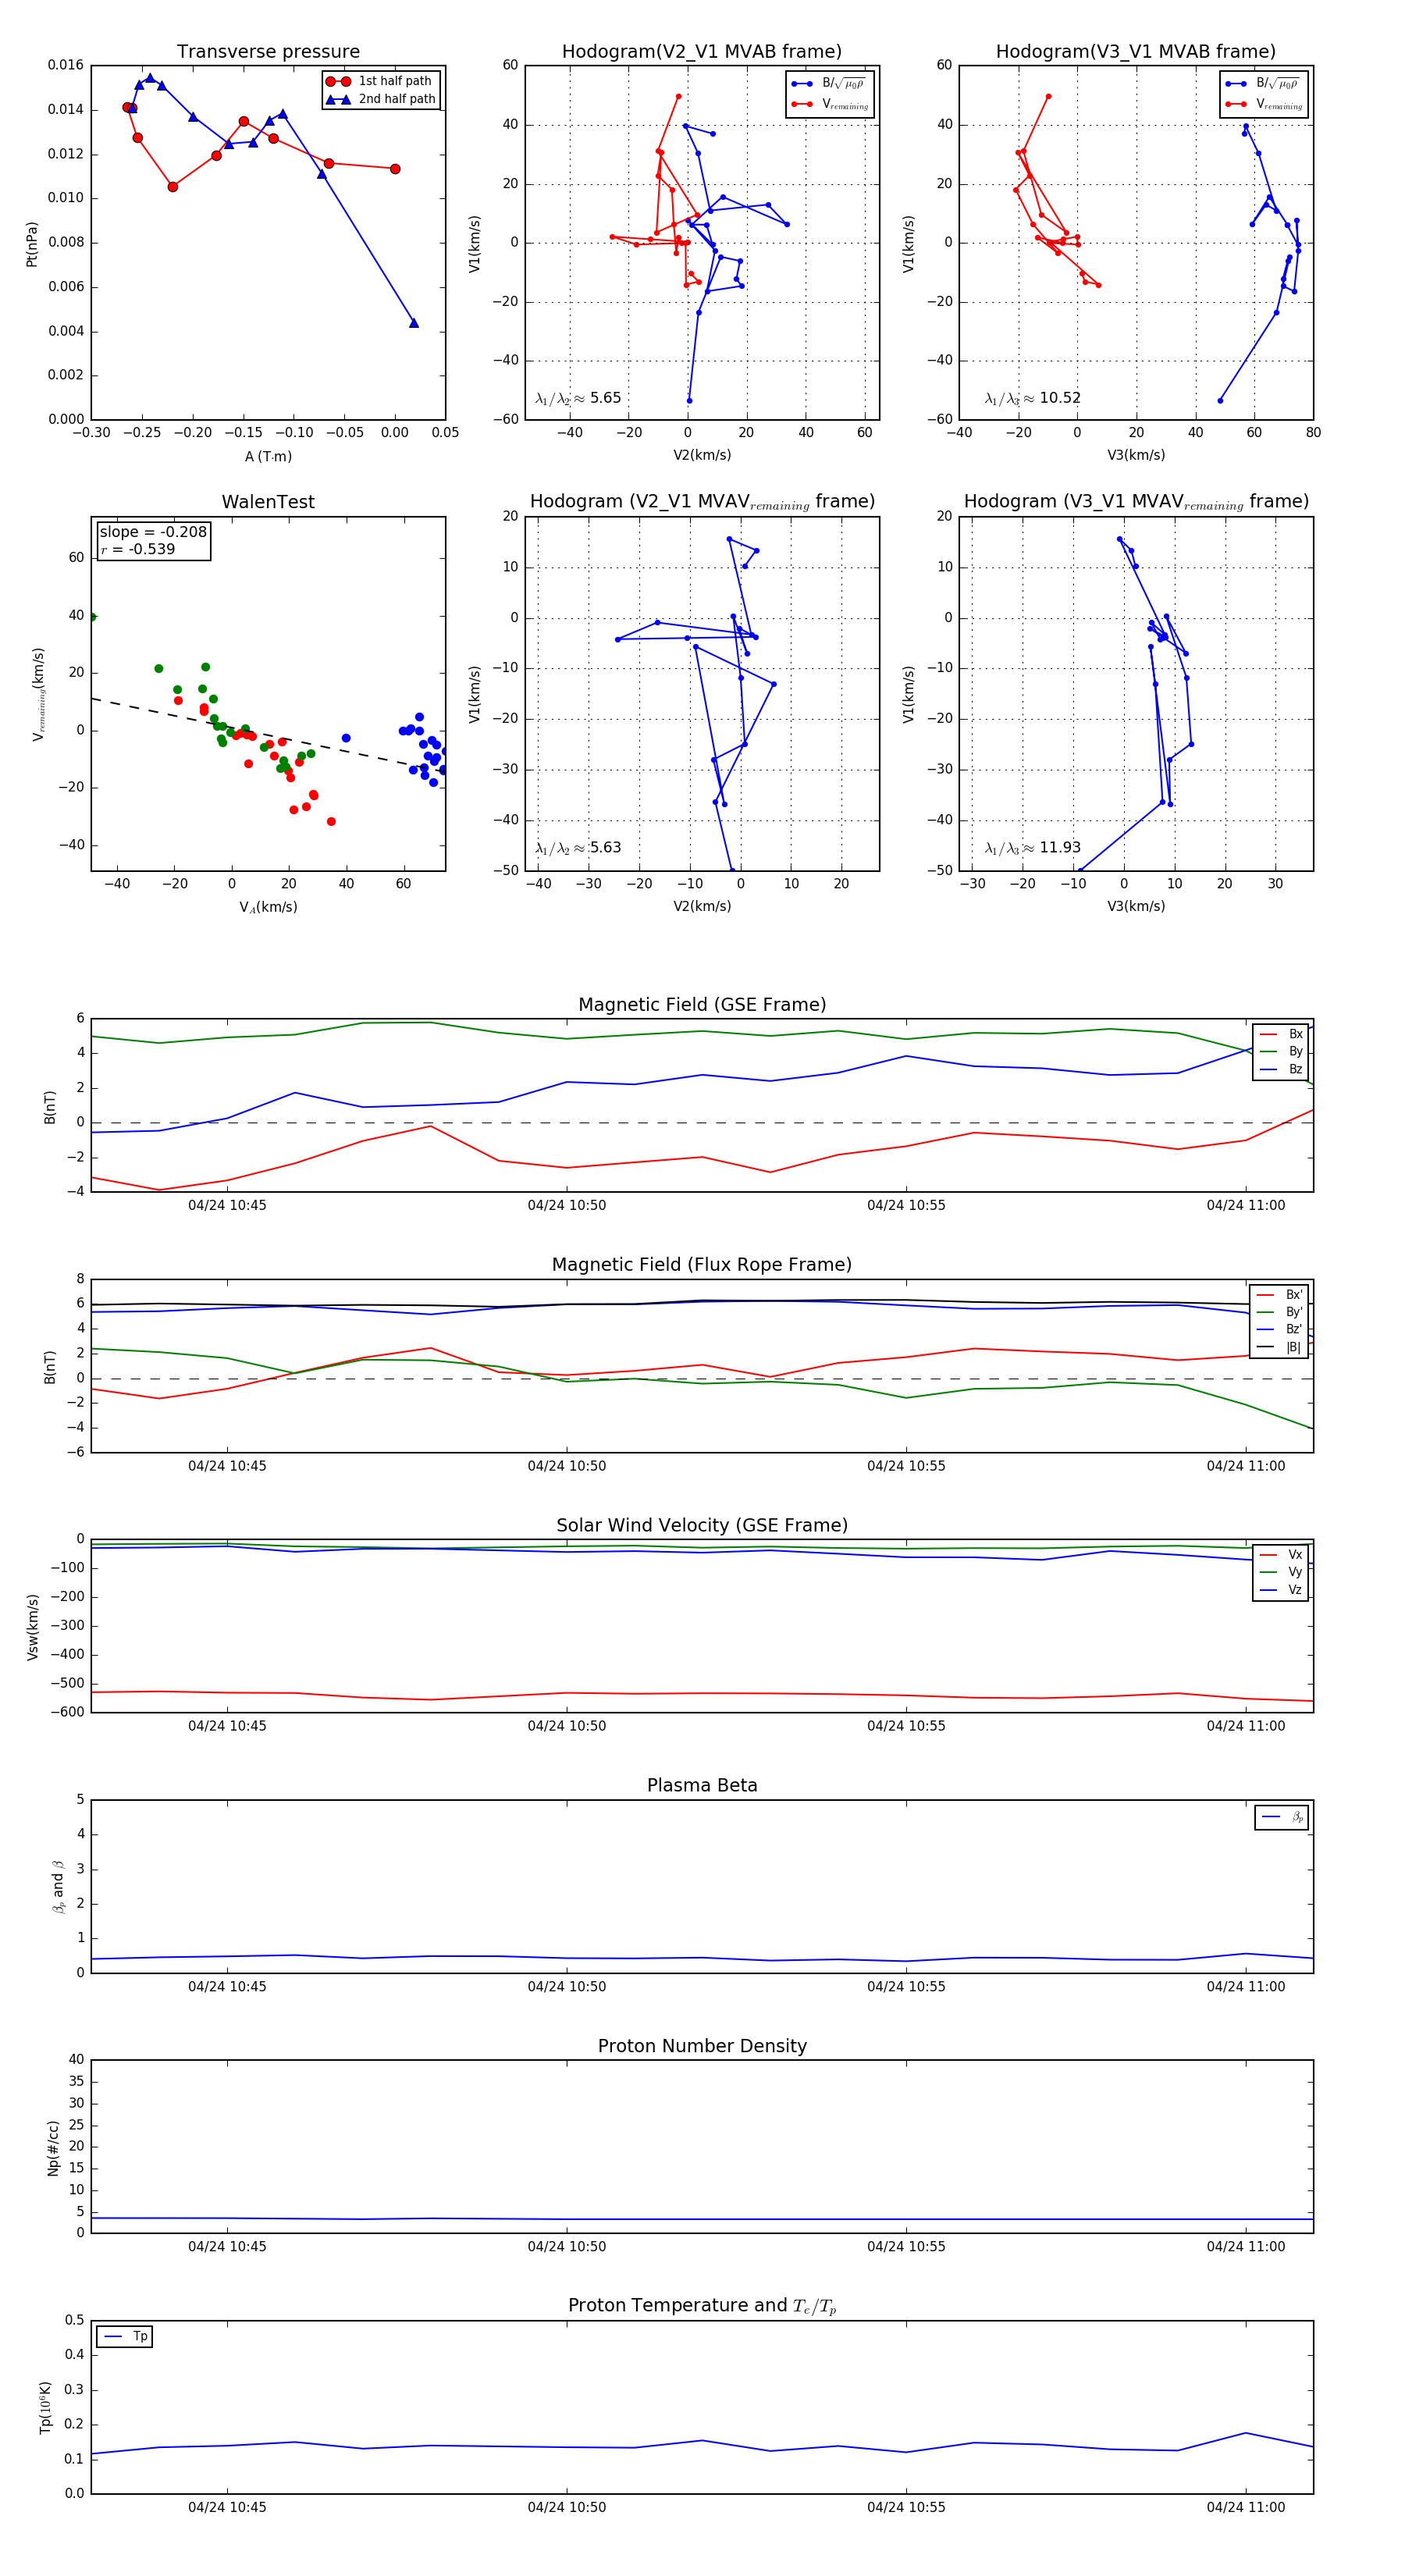Click '04/24 10:55' tick under Magnetic Field GSE
Image resolution: width=1405 pixels, height=2576 pixels.
point(906,1205)
